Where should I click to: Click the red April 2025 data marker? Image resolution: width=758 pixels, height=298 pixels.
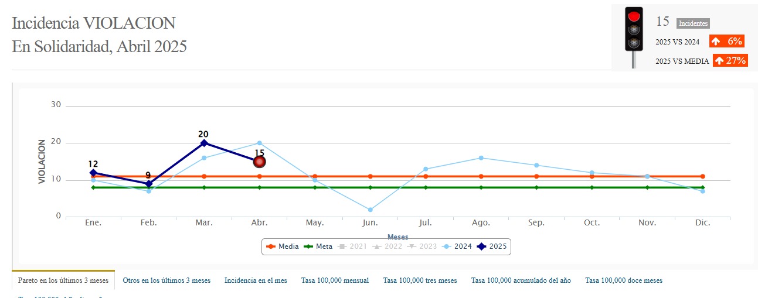click(x=259, y=162)
